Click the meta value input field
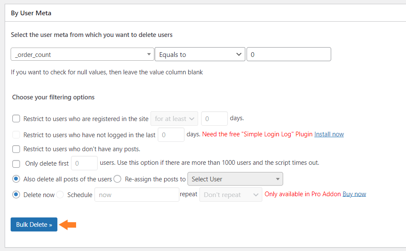The height and width of the screenshot is (251, 406). [289, 54]
